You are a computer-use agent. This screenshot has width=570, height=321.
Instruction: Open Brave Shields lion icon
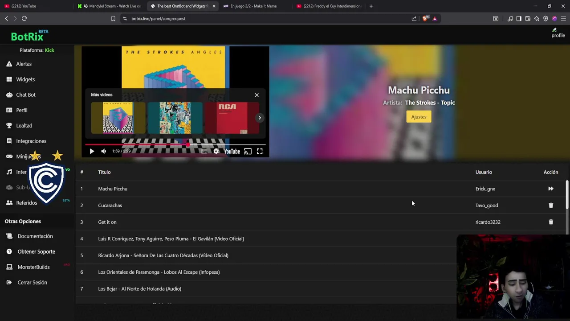(x=425, y=19)
